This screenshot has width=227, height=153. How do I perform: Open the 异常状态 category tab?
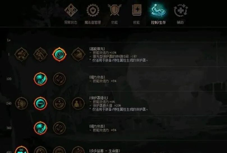click(71, 14)
